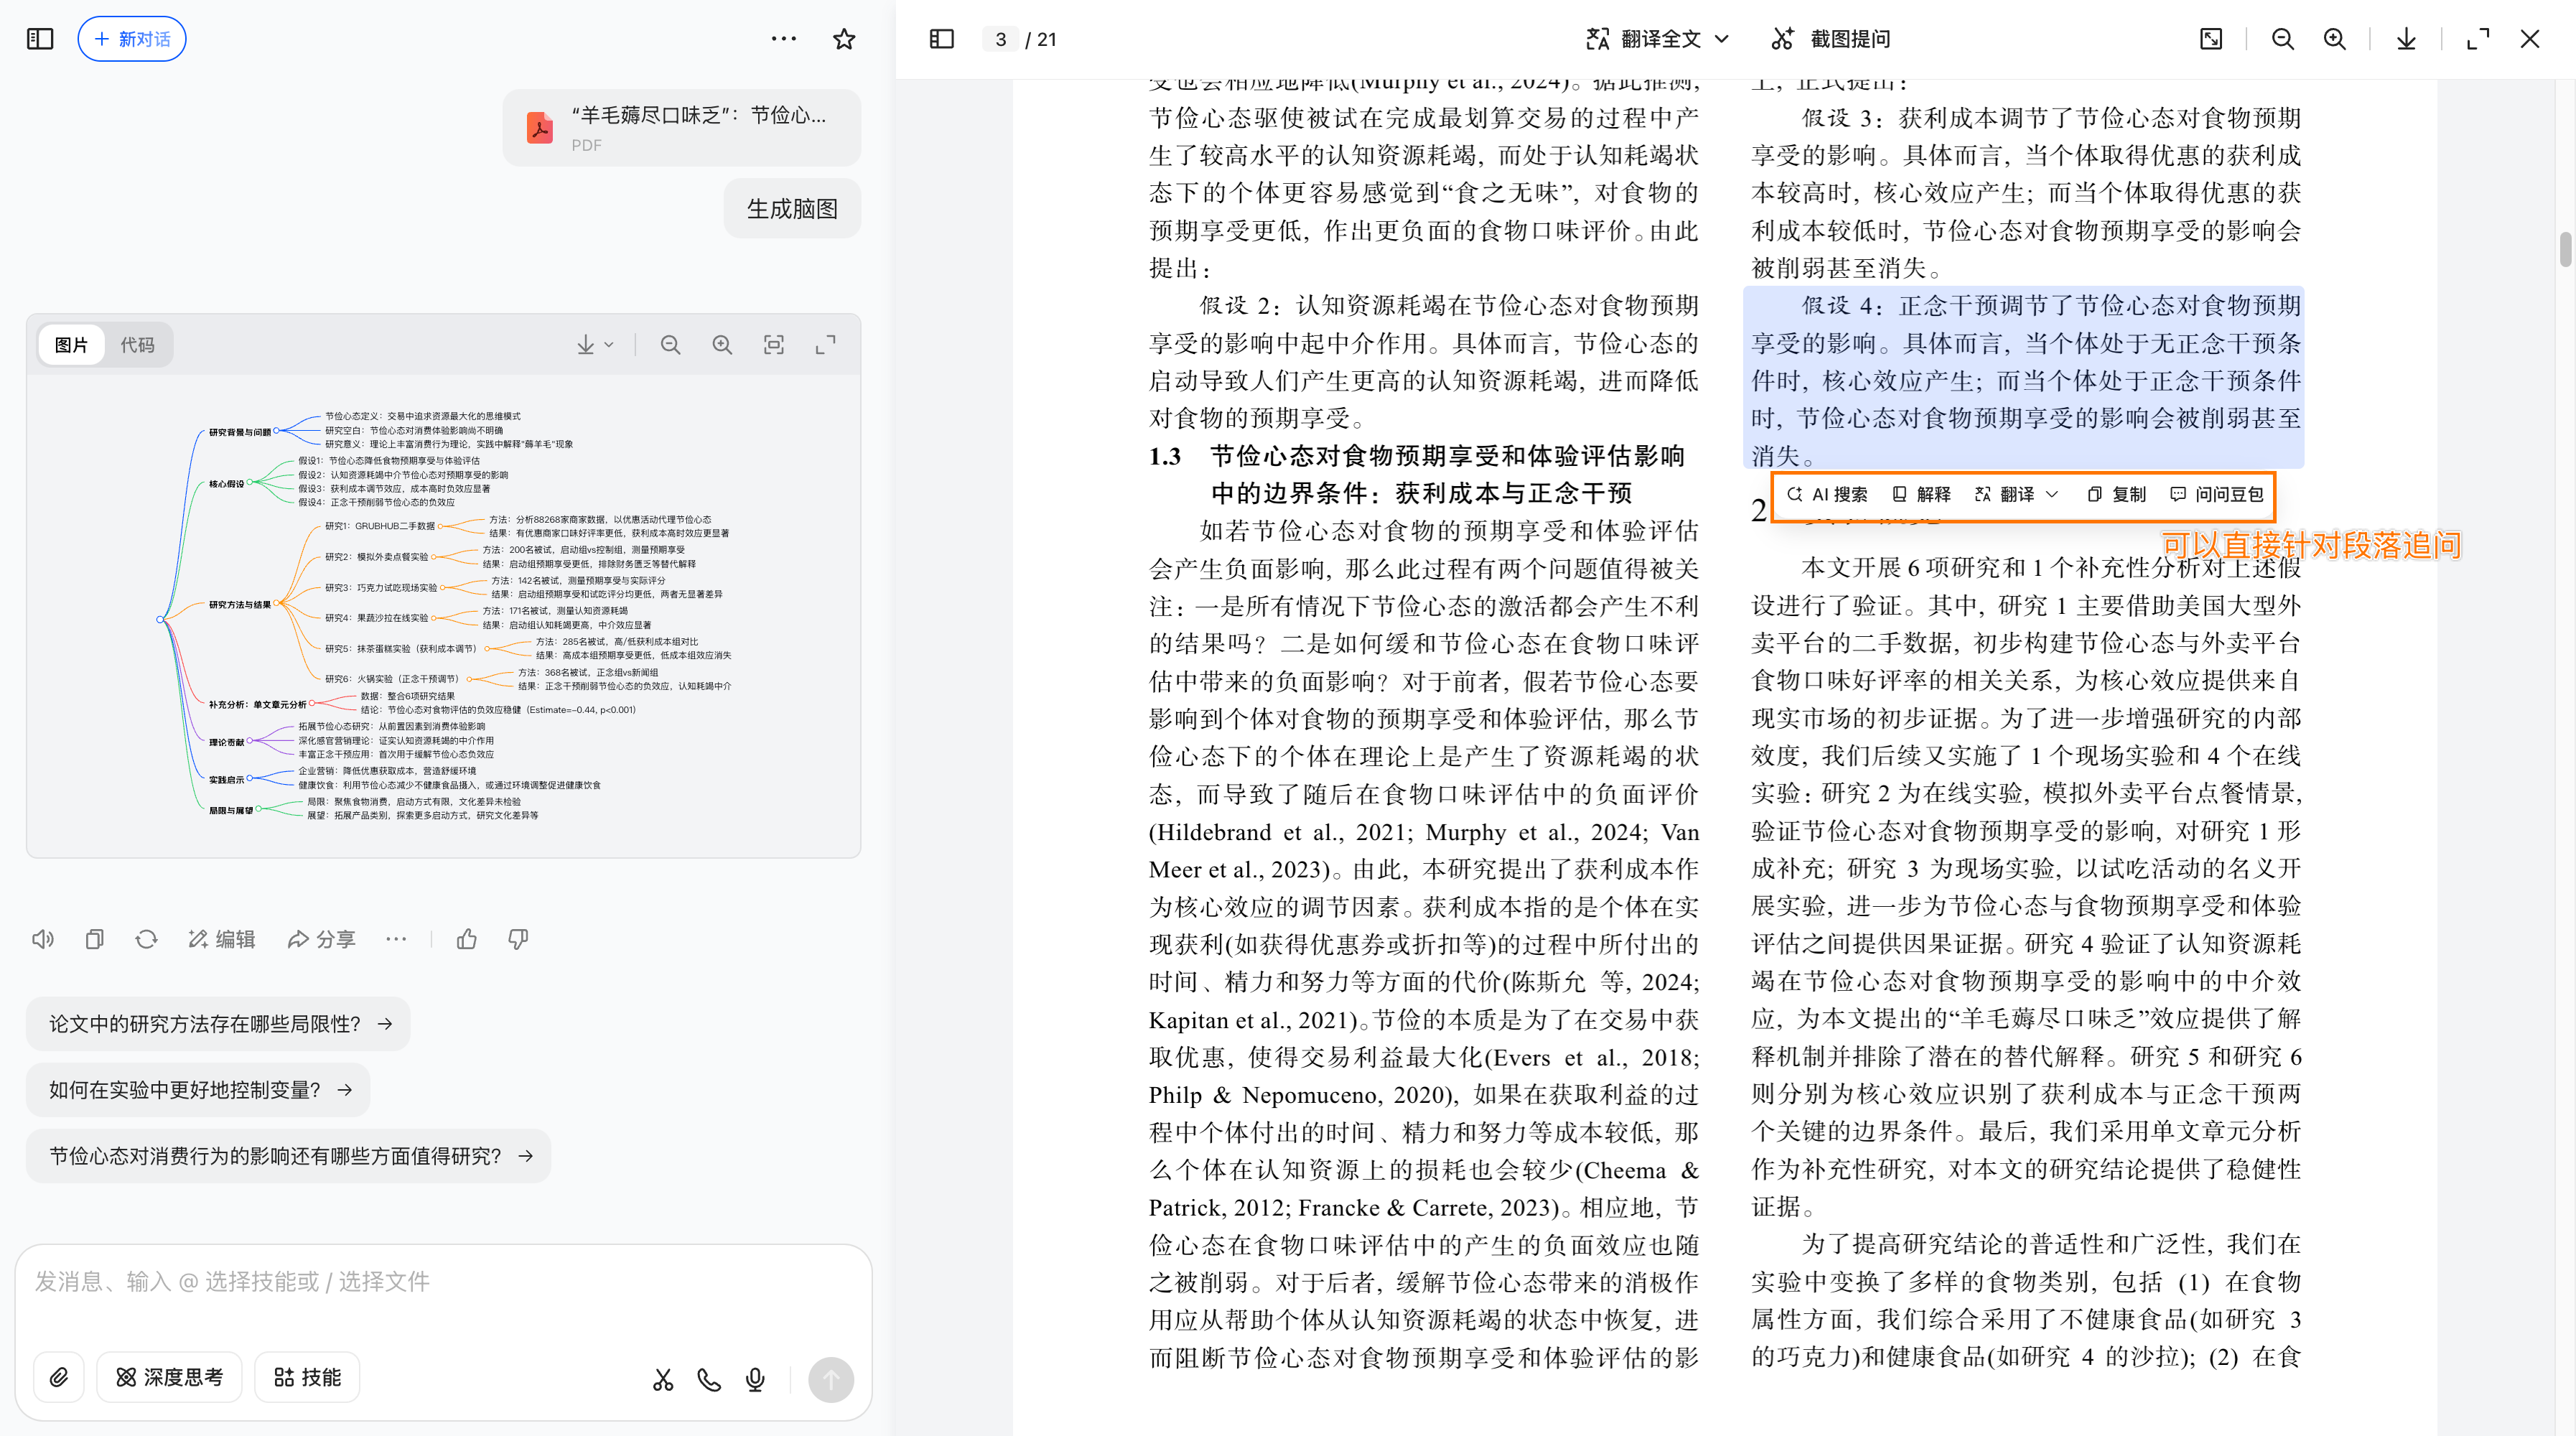Image resolution: width=2576 pixels, height=1436 pixels.
Task: Click the read-aloud speaker icon
Action: coord(43,939)
